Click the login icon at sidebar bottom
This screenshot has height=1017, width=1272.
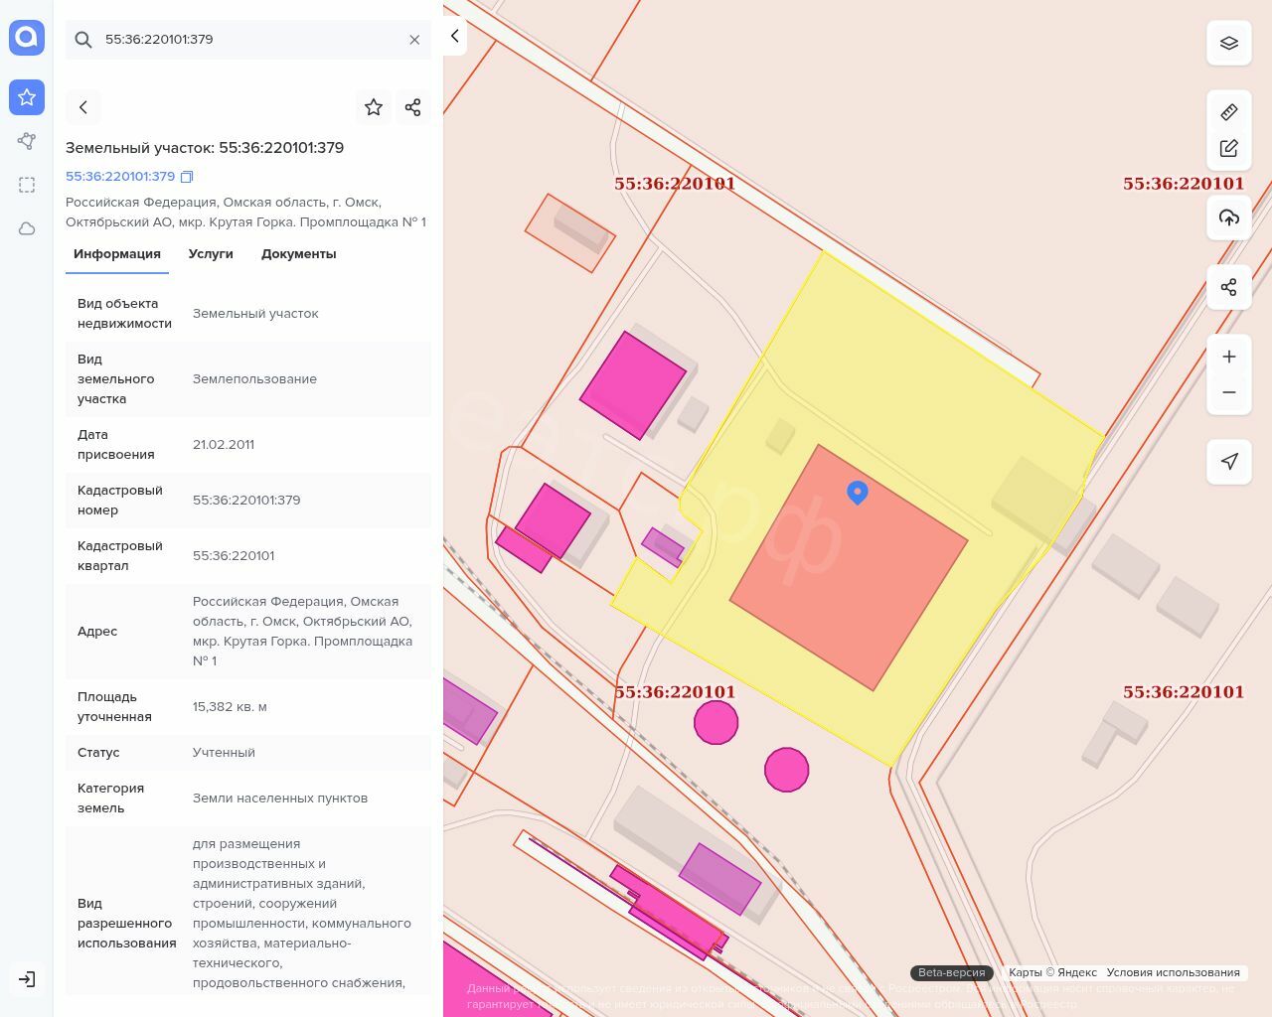27,979
